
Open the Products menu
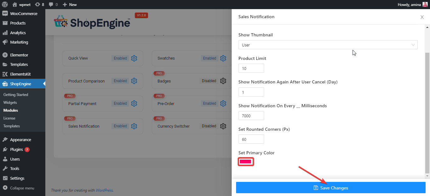coord(23,23)
